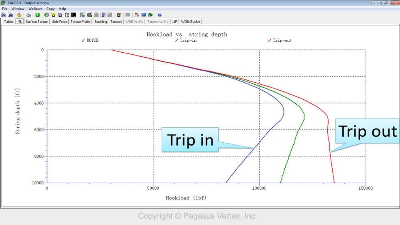400x225 pixels.
Task: Click the green globe toolbar icon
Action: 46,15
